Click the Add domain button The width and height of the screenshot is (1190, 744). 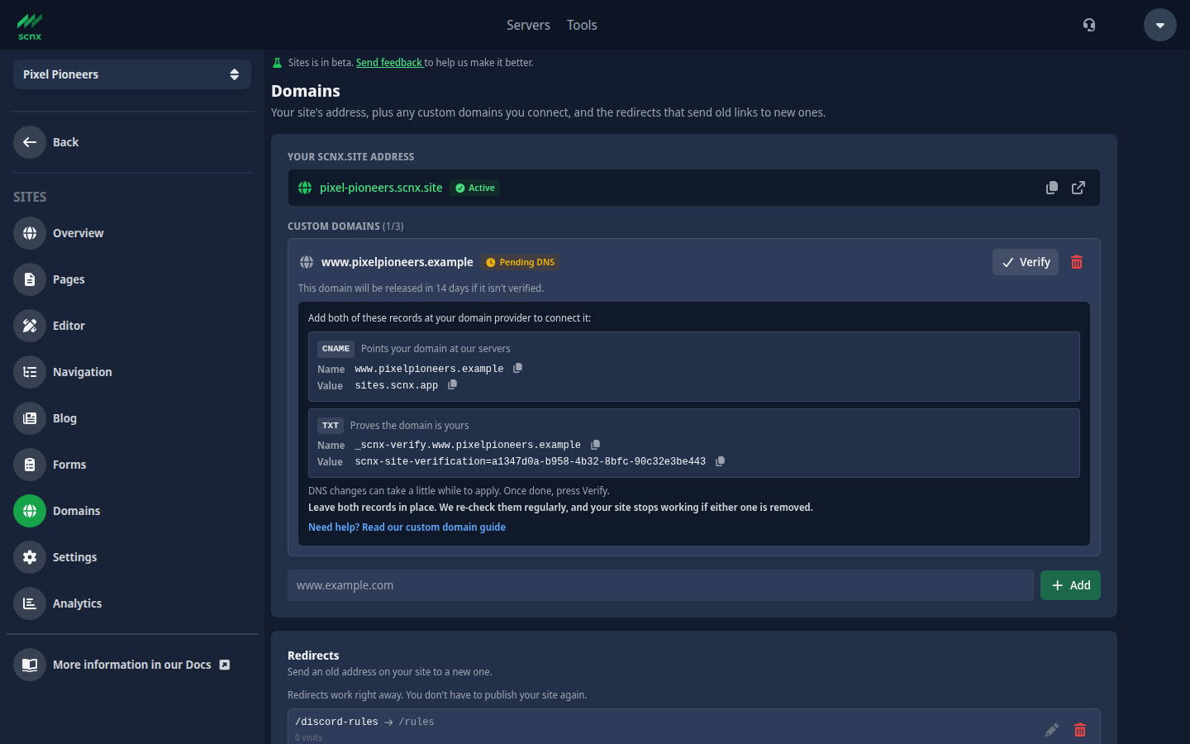pos(1070,585)
